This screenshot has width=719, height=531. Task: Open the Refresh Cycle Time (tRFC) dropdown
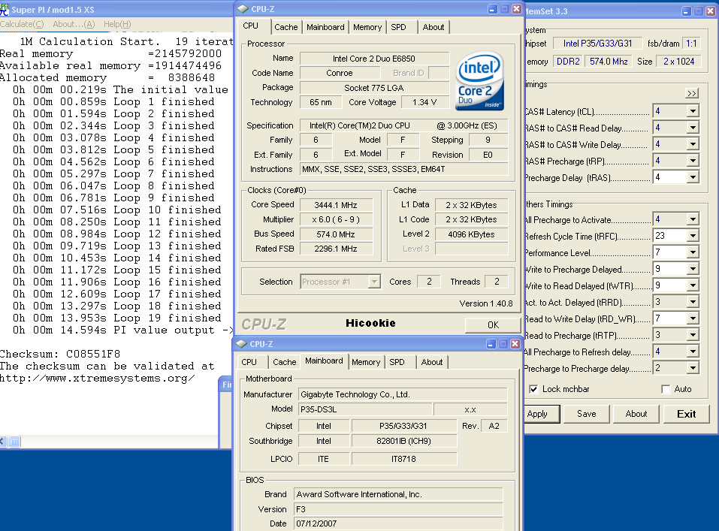[693, 236]
